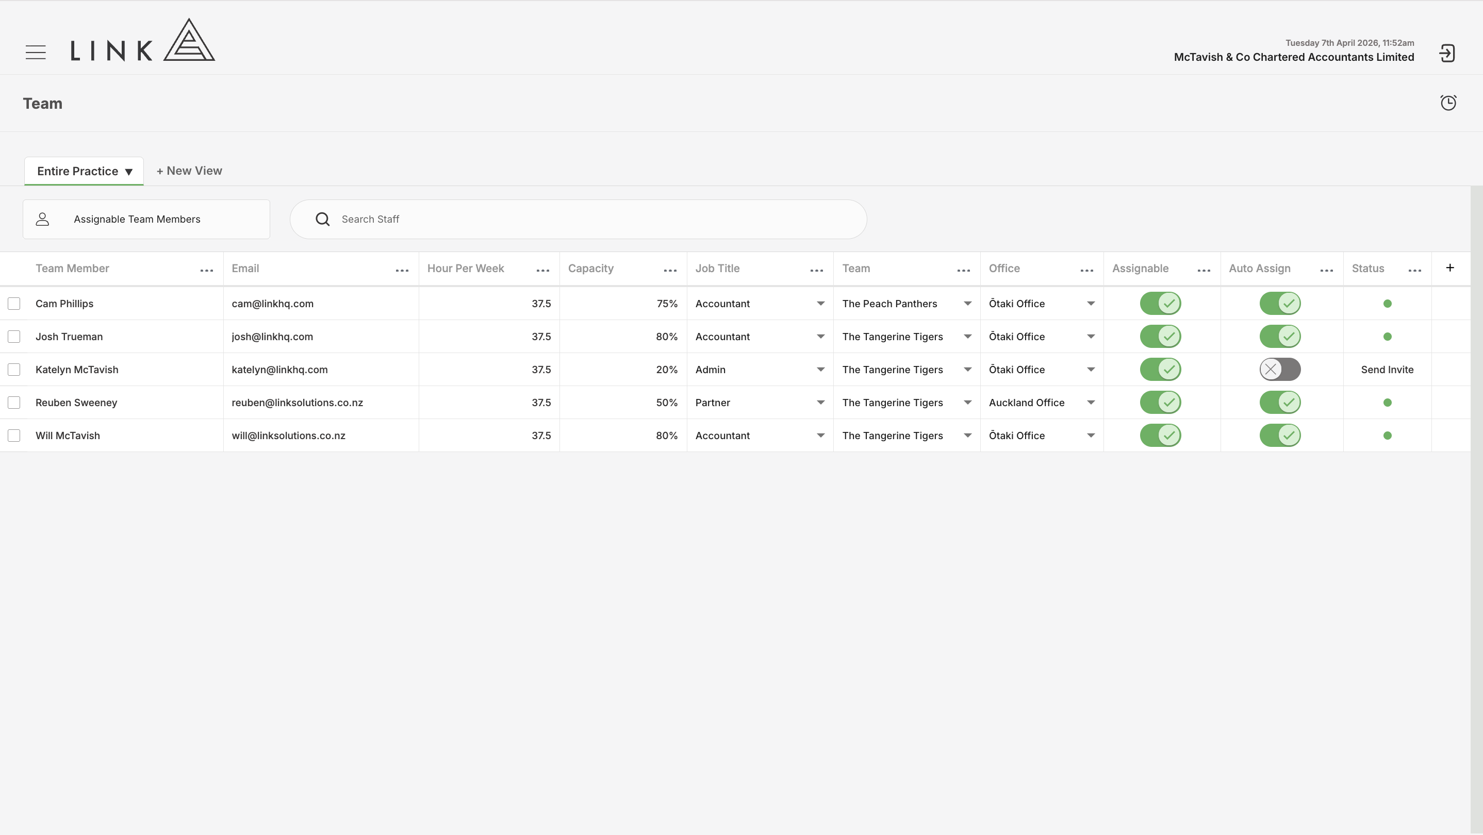The image size is (1483, 835).
Task: Click the person icon in Assignable filter
Action: (43, 219)
